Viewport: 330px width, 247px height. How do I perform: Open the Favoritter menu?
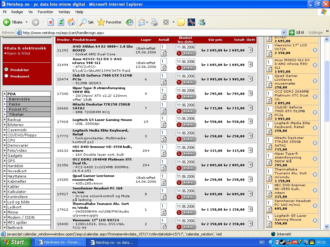click(45, 12)
